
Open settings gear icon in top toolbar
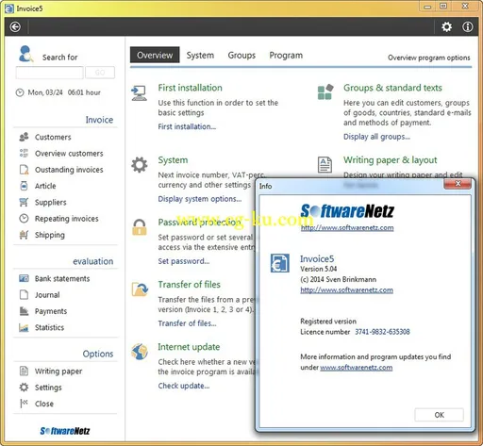[446, 27]
